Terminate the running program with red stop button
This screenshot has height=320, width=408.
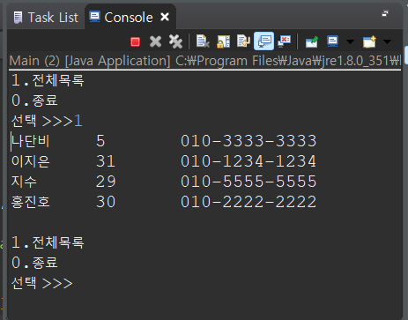point(135,41)
